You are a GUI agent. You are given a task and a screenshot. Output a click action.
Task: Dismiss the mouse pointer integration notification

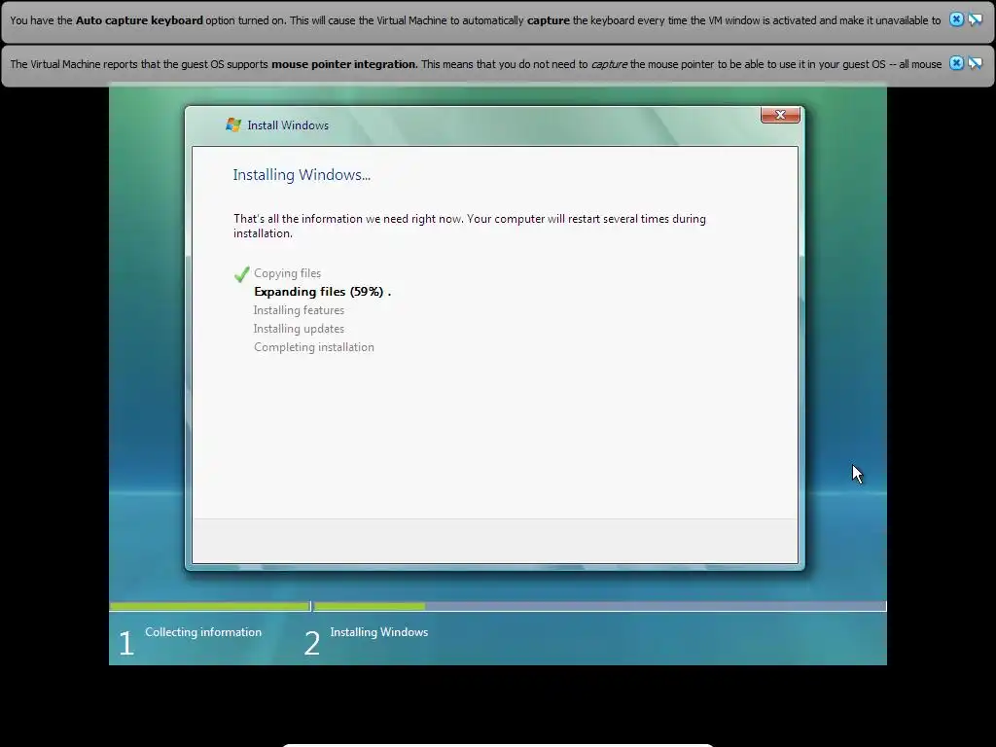coord(956,63)
